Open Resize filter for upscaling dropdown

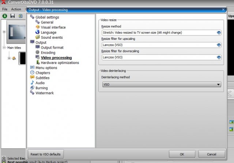coord(219,45)
